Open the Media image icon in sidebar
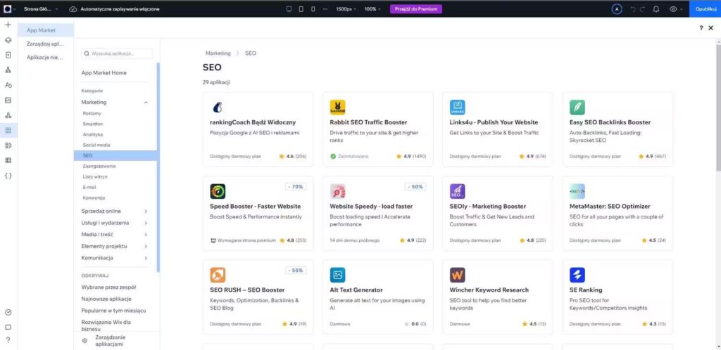 8,100
